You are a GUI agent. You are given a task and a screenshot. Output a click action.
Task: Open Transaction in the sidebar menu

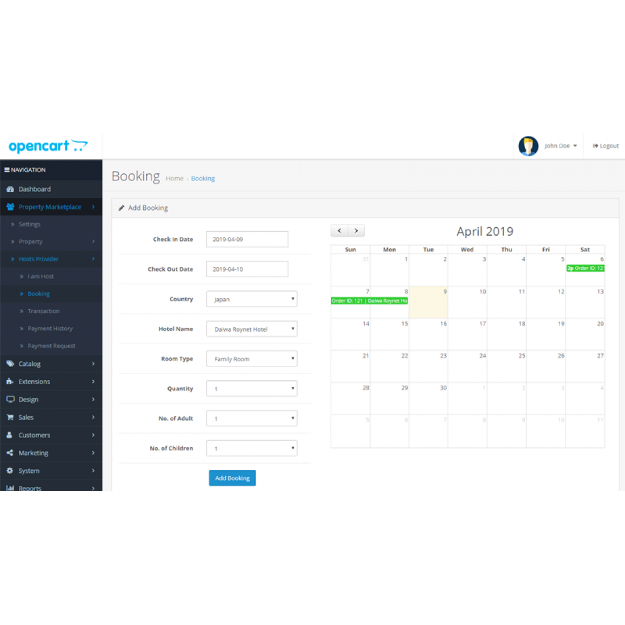pos(43,311)
